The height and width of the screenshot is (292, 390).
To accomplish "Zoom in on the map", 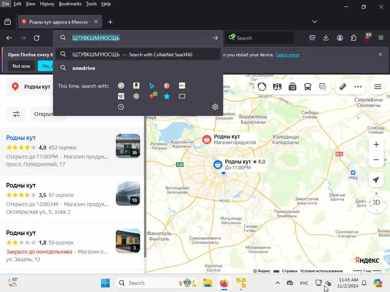I will click(376, 144).
